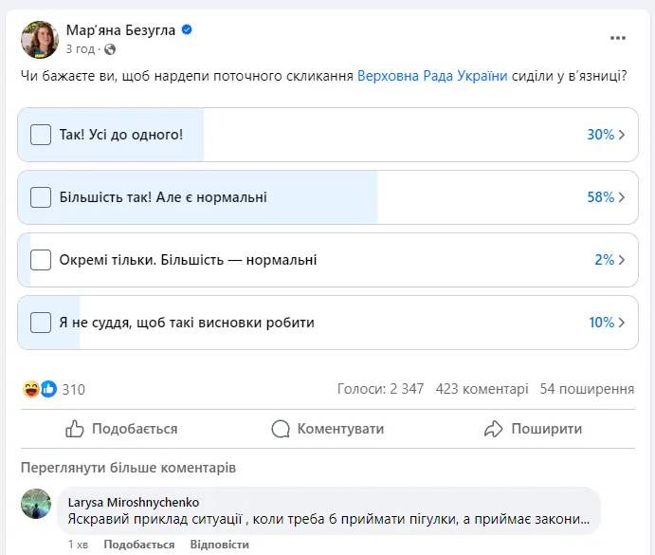Click the laughing reaction emoji icon

coord(31,389)
